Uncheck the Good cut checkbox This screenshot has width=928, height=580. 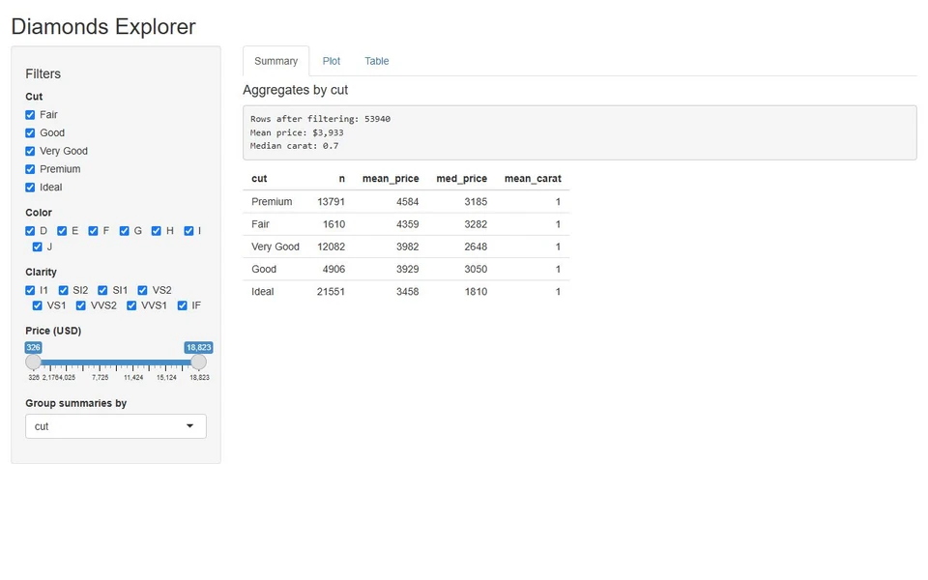[x=30, y=133]
